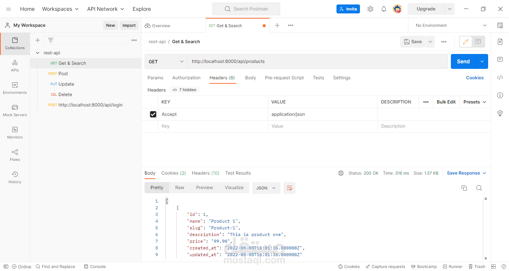
Task: Open the Save dropdown arrow
Action: [x=430, y=42]
